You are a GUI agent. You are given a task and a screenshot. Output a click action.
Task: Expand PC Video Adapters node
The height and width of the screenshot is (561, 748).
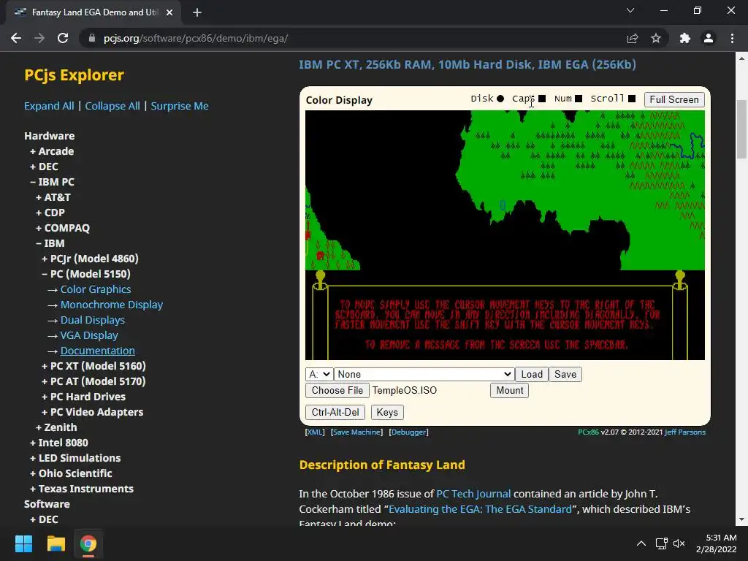click(x=92, y=412)
